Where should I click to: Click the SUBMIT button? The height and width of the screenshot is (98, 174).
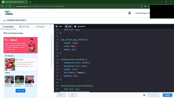point(167,95)
